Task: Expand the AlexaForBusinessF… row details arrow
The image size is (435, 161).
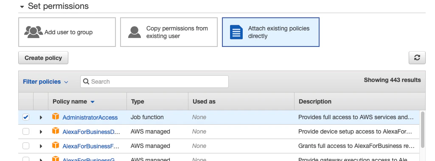Action: tap(41, 146)
